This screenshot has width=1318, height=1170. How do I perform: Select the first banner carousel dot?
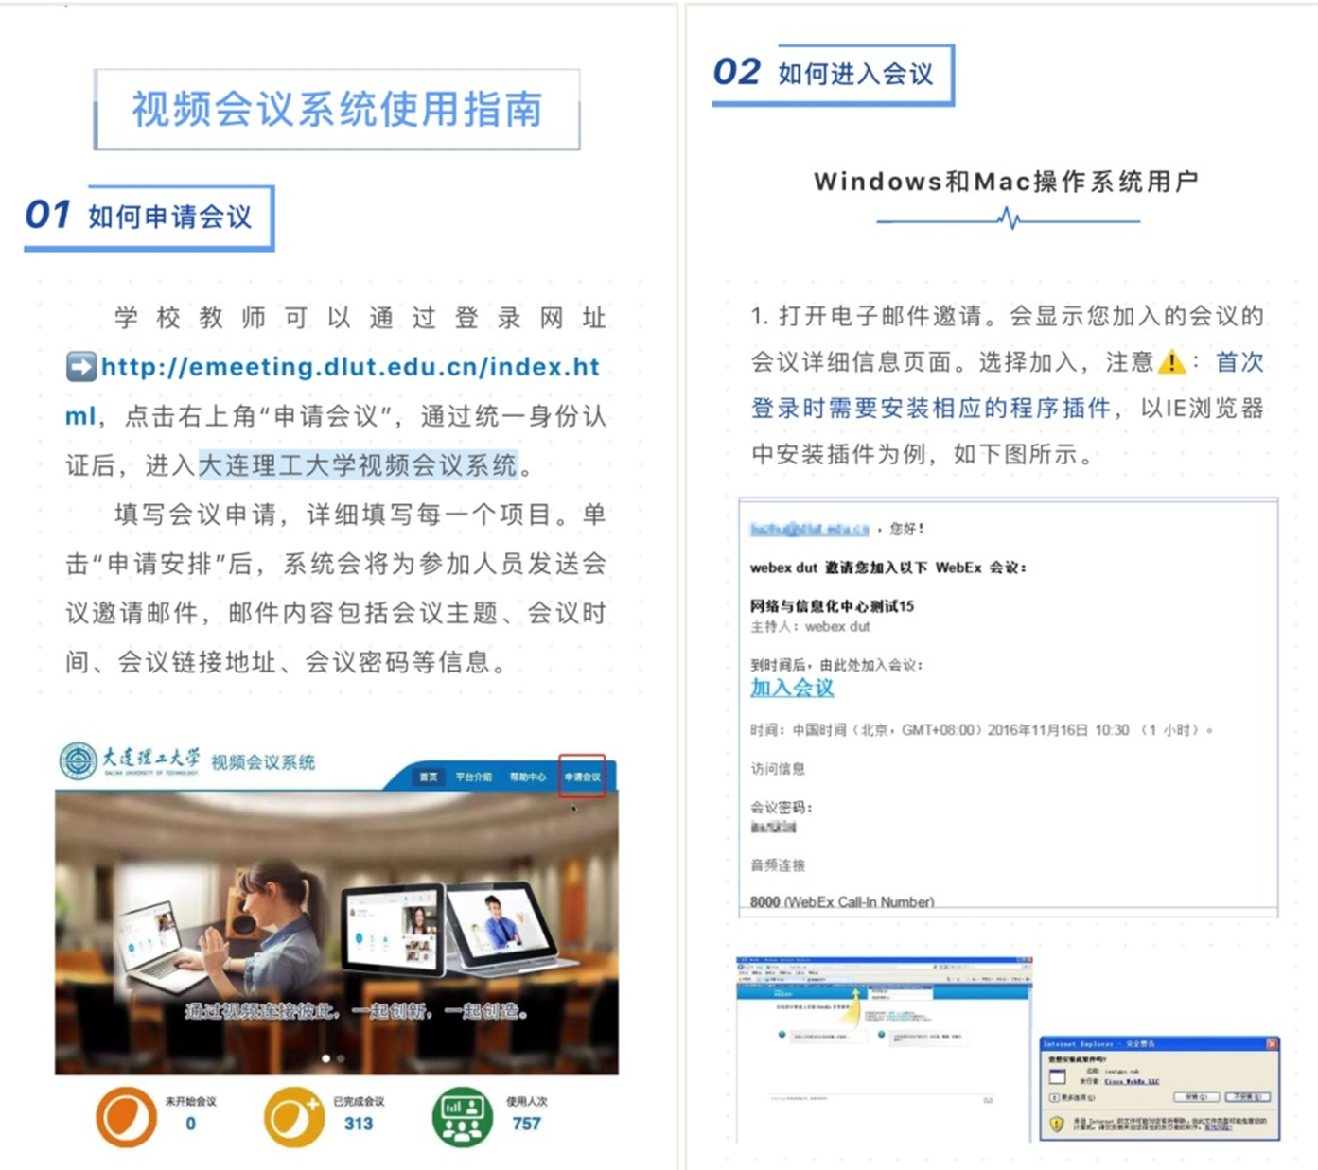pos(326,1058)
